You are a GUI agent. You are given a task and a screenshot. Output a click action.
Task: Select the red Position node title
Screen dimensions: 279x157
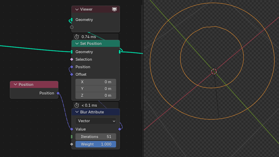(x=26, y=85)
